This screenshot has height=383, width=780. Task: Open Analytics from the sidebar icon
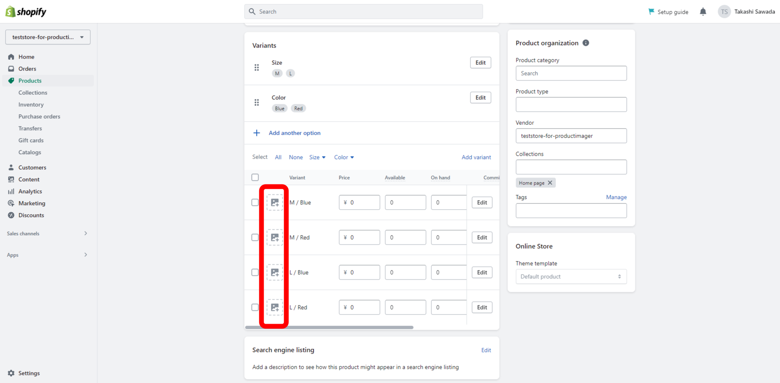(x=11, y=191)
